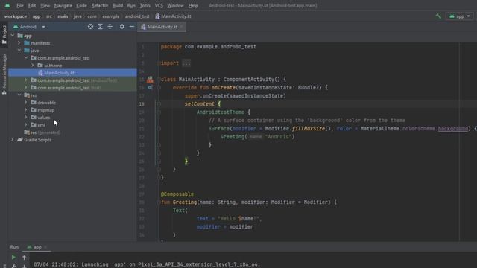Collapse the com.example.android_test package
477x268 pixels.
click(x=26, y=58)
